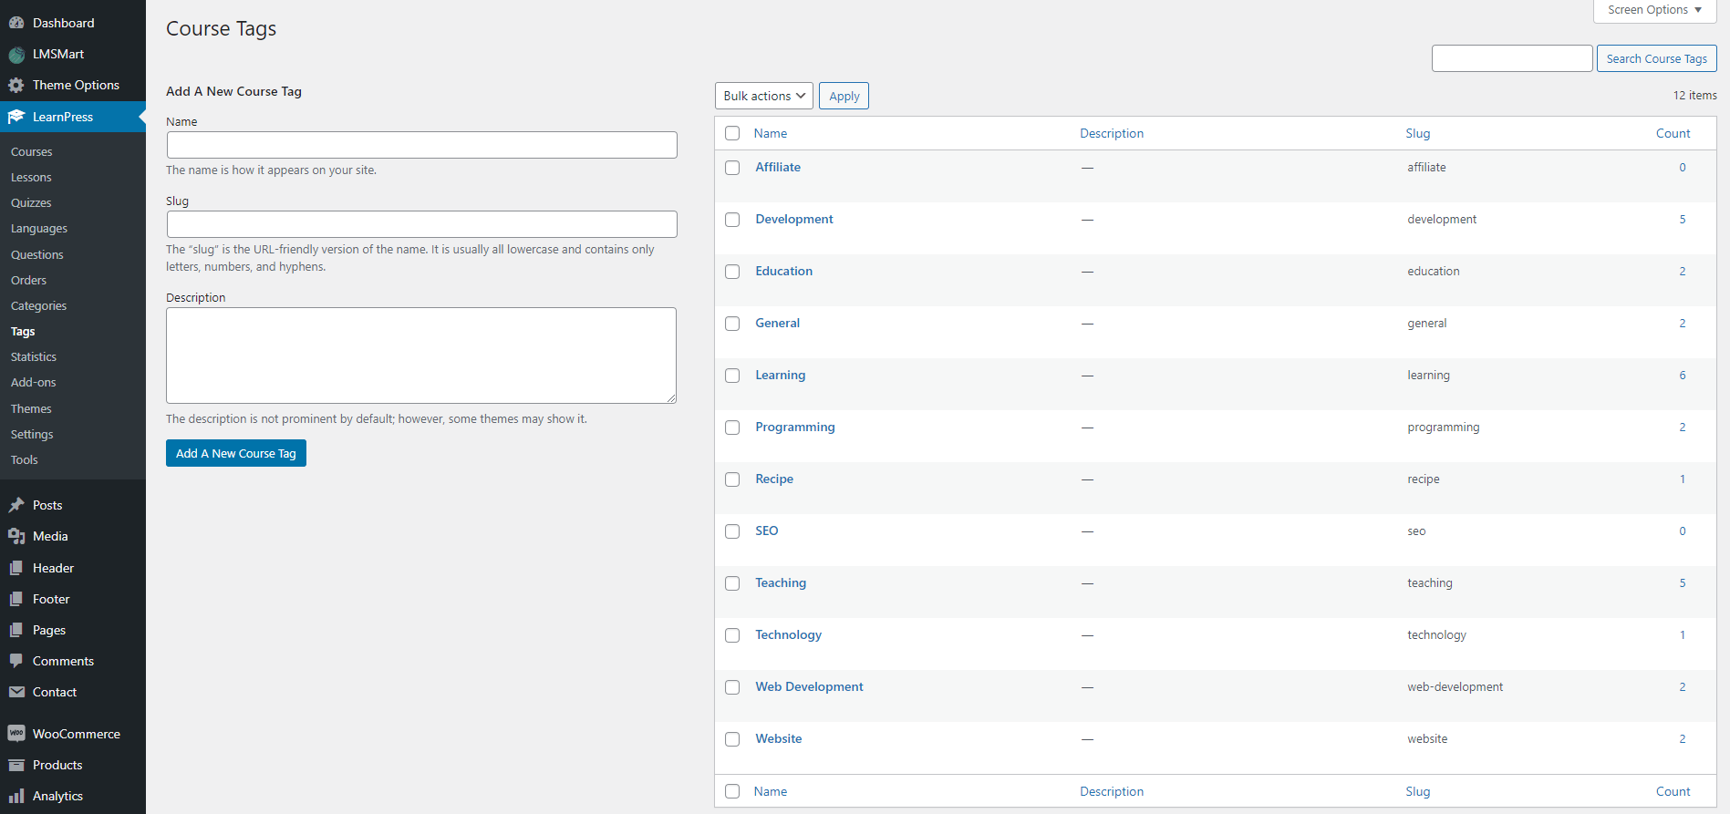Screen dimensions: 1730x814
Task: Open the Categories submenu item
Action: (38, 305)
